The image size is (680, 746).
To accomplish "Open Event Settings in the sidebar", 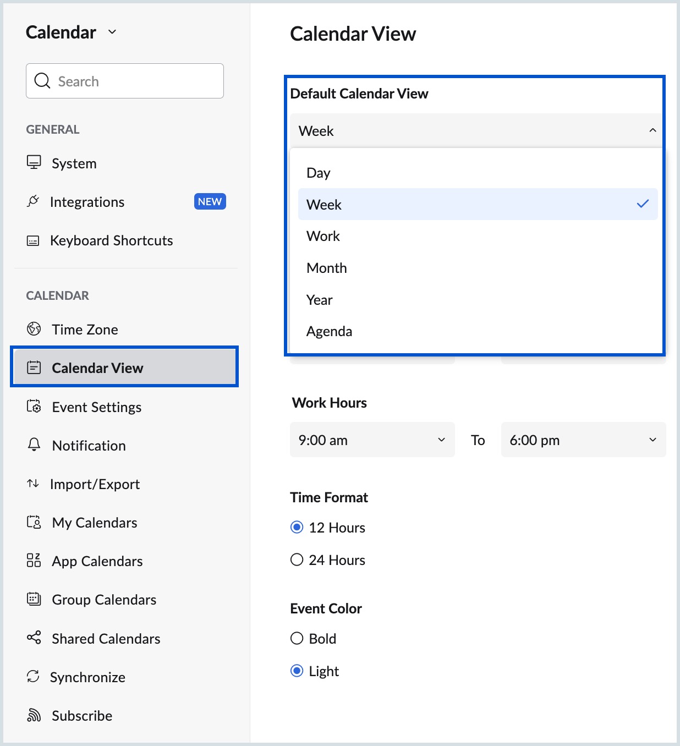I will 97,407.
